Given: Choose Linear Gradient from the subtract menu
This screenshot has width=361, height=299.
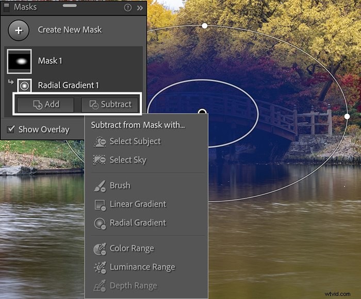Looking at the screenshot, I should (146, 204).
